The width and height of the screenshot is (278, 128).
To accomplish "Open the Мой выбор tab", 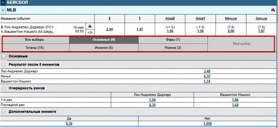I will point(242,44).
